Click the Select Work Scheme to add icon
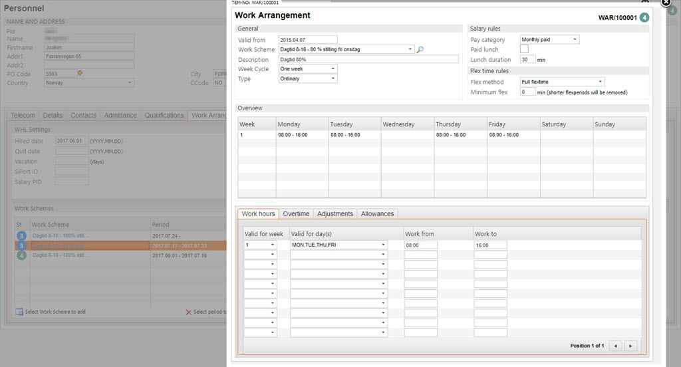This screenshot has width=681, height=367. 19,312
